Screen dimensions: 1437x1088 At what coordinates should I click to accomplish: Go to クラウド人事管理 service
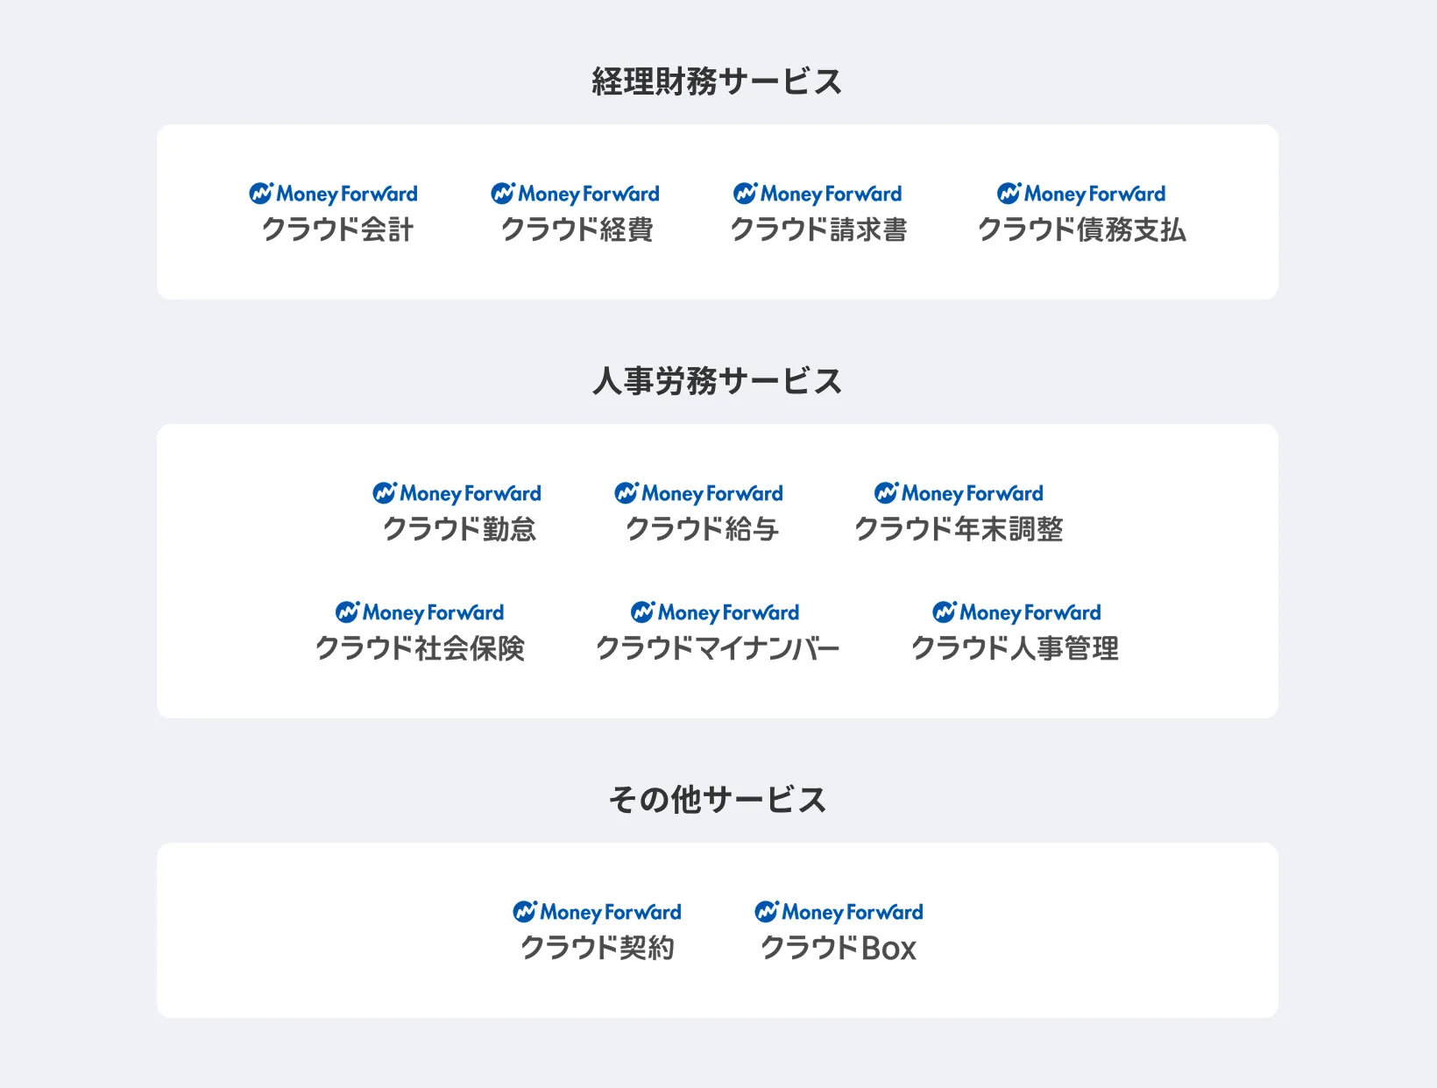[x=1016, y=648]
